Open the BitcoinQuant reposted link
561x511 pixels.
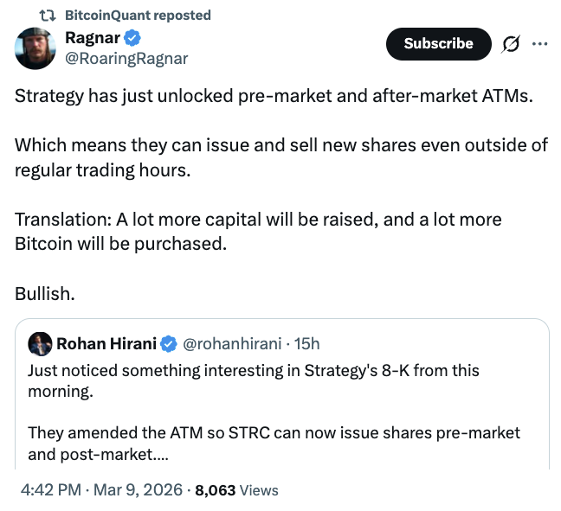pos(138,16)
